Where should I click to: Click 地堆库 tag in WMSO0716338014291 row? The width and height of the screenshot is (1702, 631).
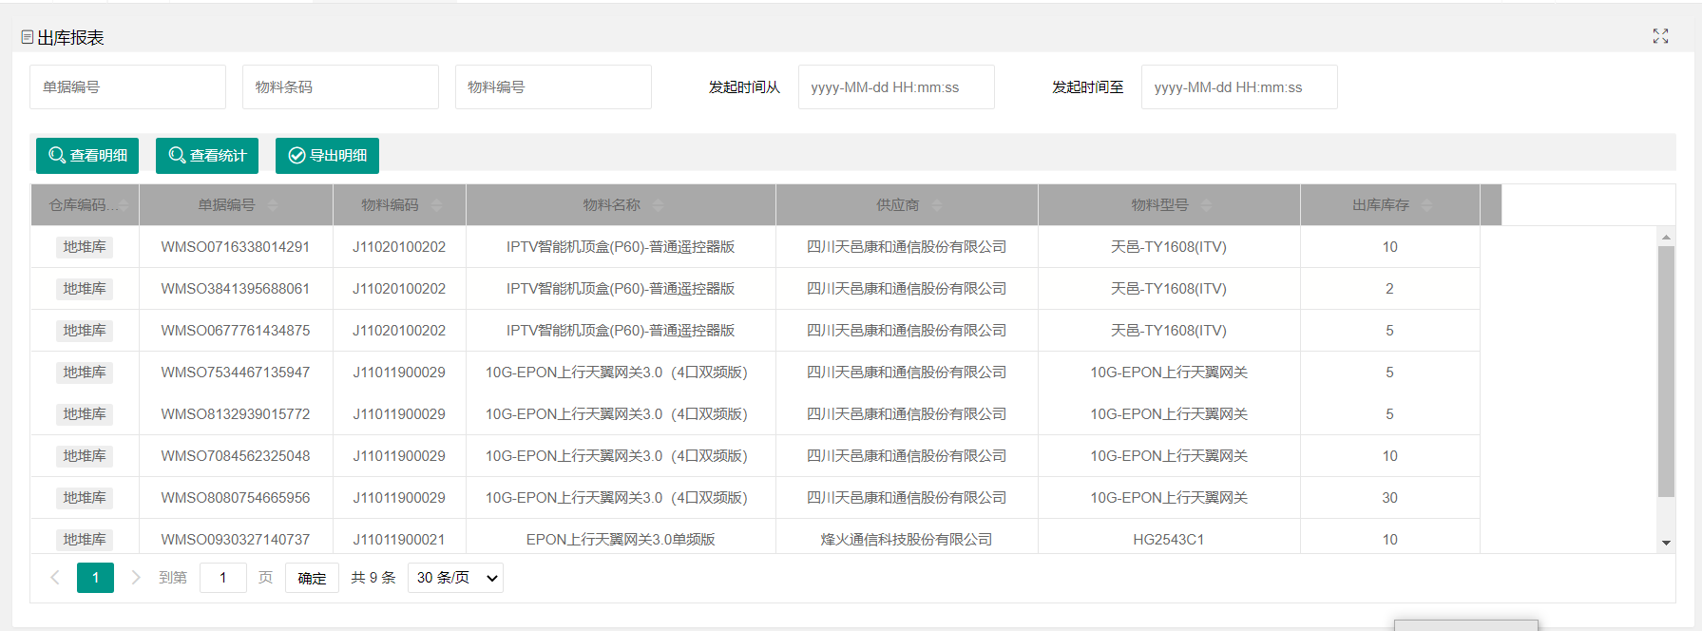pos(85,247)
